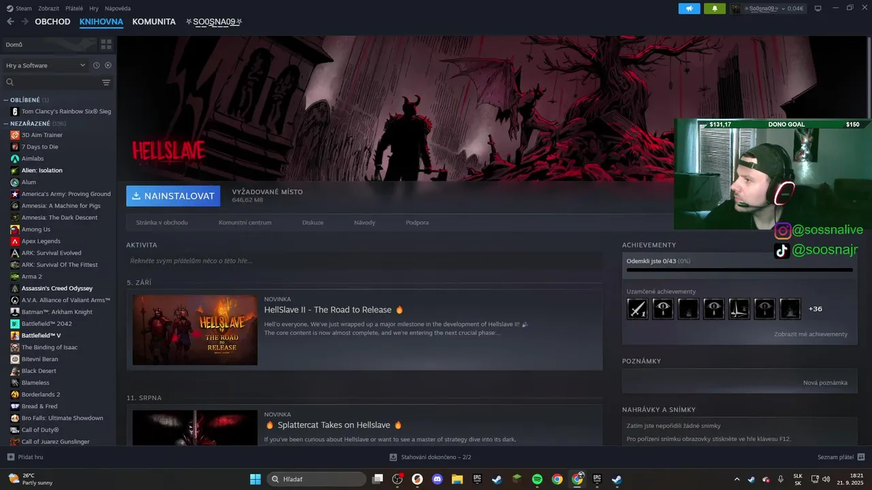The height and width of the screenshot is (490, 872).
Task: Switch to Big Picture mode icon
Action: (818, 8)
